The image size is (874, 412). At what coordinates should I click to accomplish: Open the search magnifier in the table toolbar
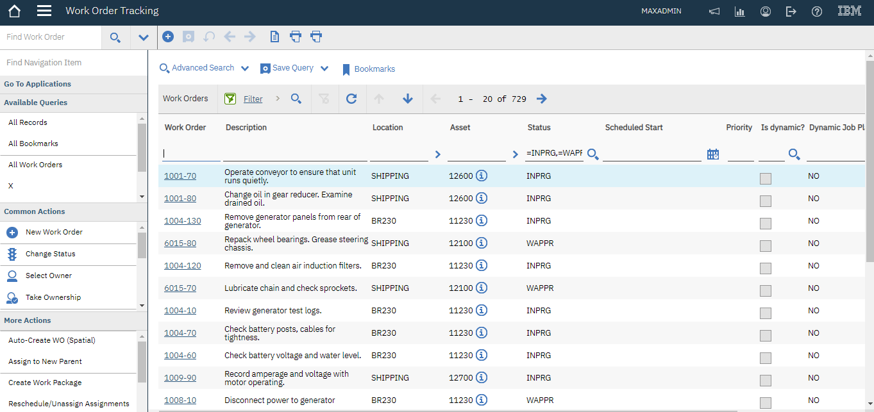point(296,99)
